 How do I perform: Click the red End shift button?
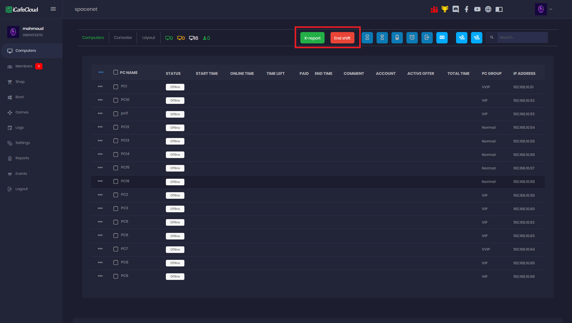tap(342, 38)
